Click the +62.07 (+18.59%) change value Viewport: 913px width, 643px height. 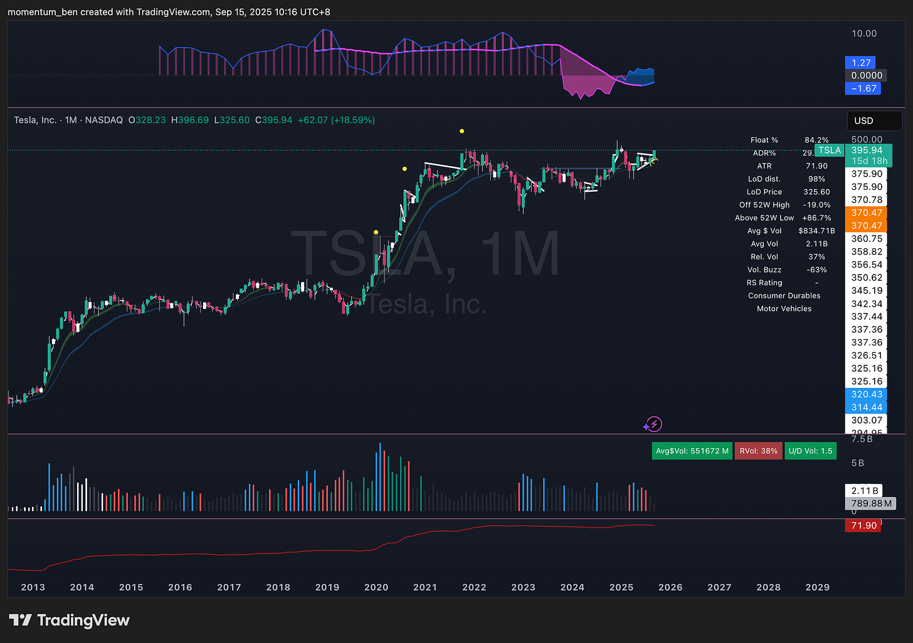(x=336, y=120)
